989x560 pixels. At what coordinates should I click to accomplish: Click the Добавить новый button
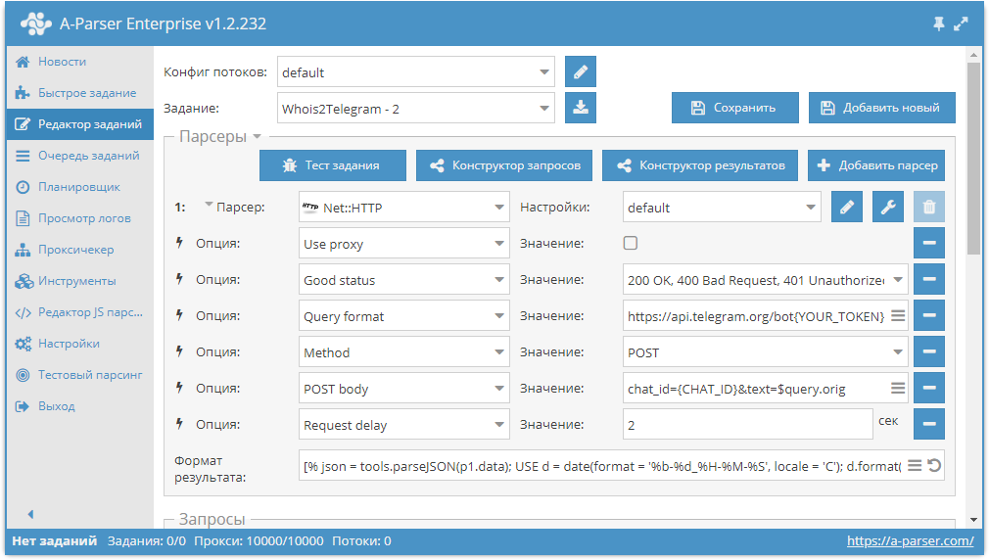[x=881, y=108]
